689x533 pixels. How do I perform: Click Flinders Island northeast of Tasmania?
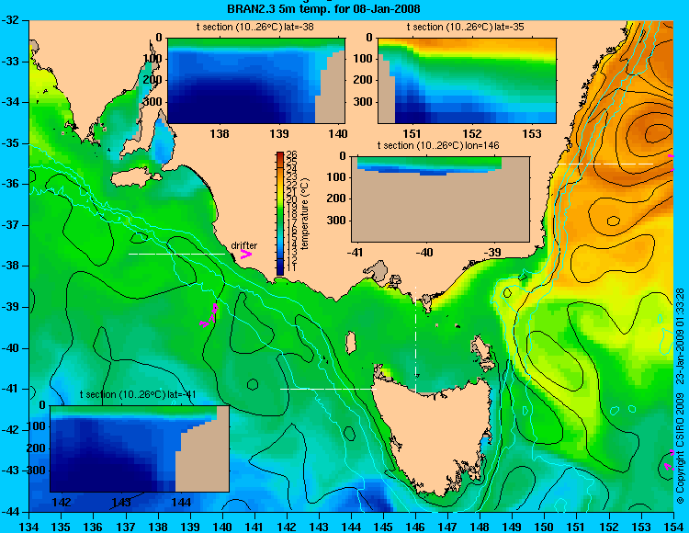(x=483, y=350)
